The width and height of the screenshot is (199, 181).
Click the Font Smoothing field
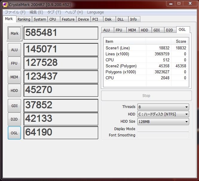point(163,135)
